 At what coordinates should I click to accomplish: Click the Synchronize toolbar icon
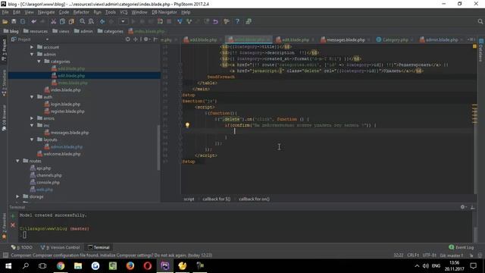coord(23,21)
